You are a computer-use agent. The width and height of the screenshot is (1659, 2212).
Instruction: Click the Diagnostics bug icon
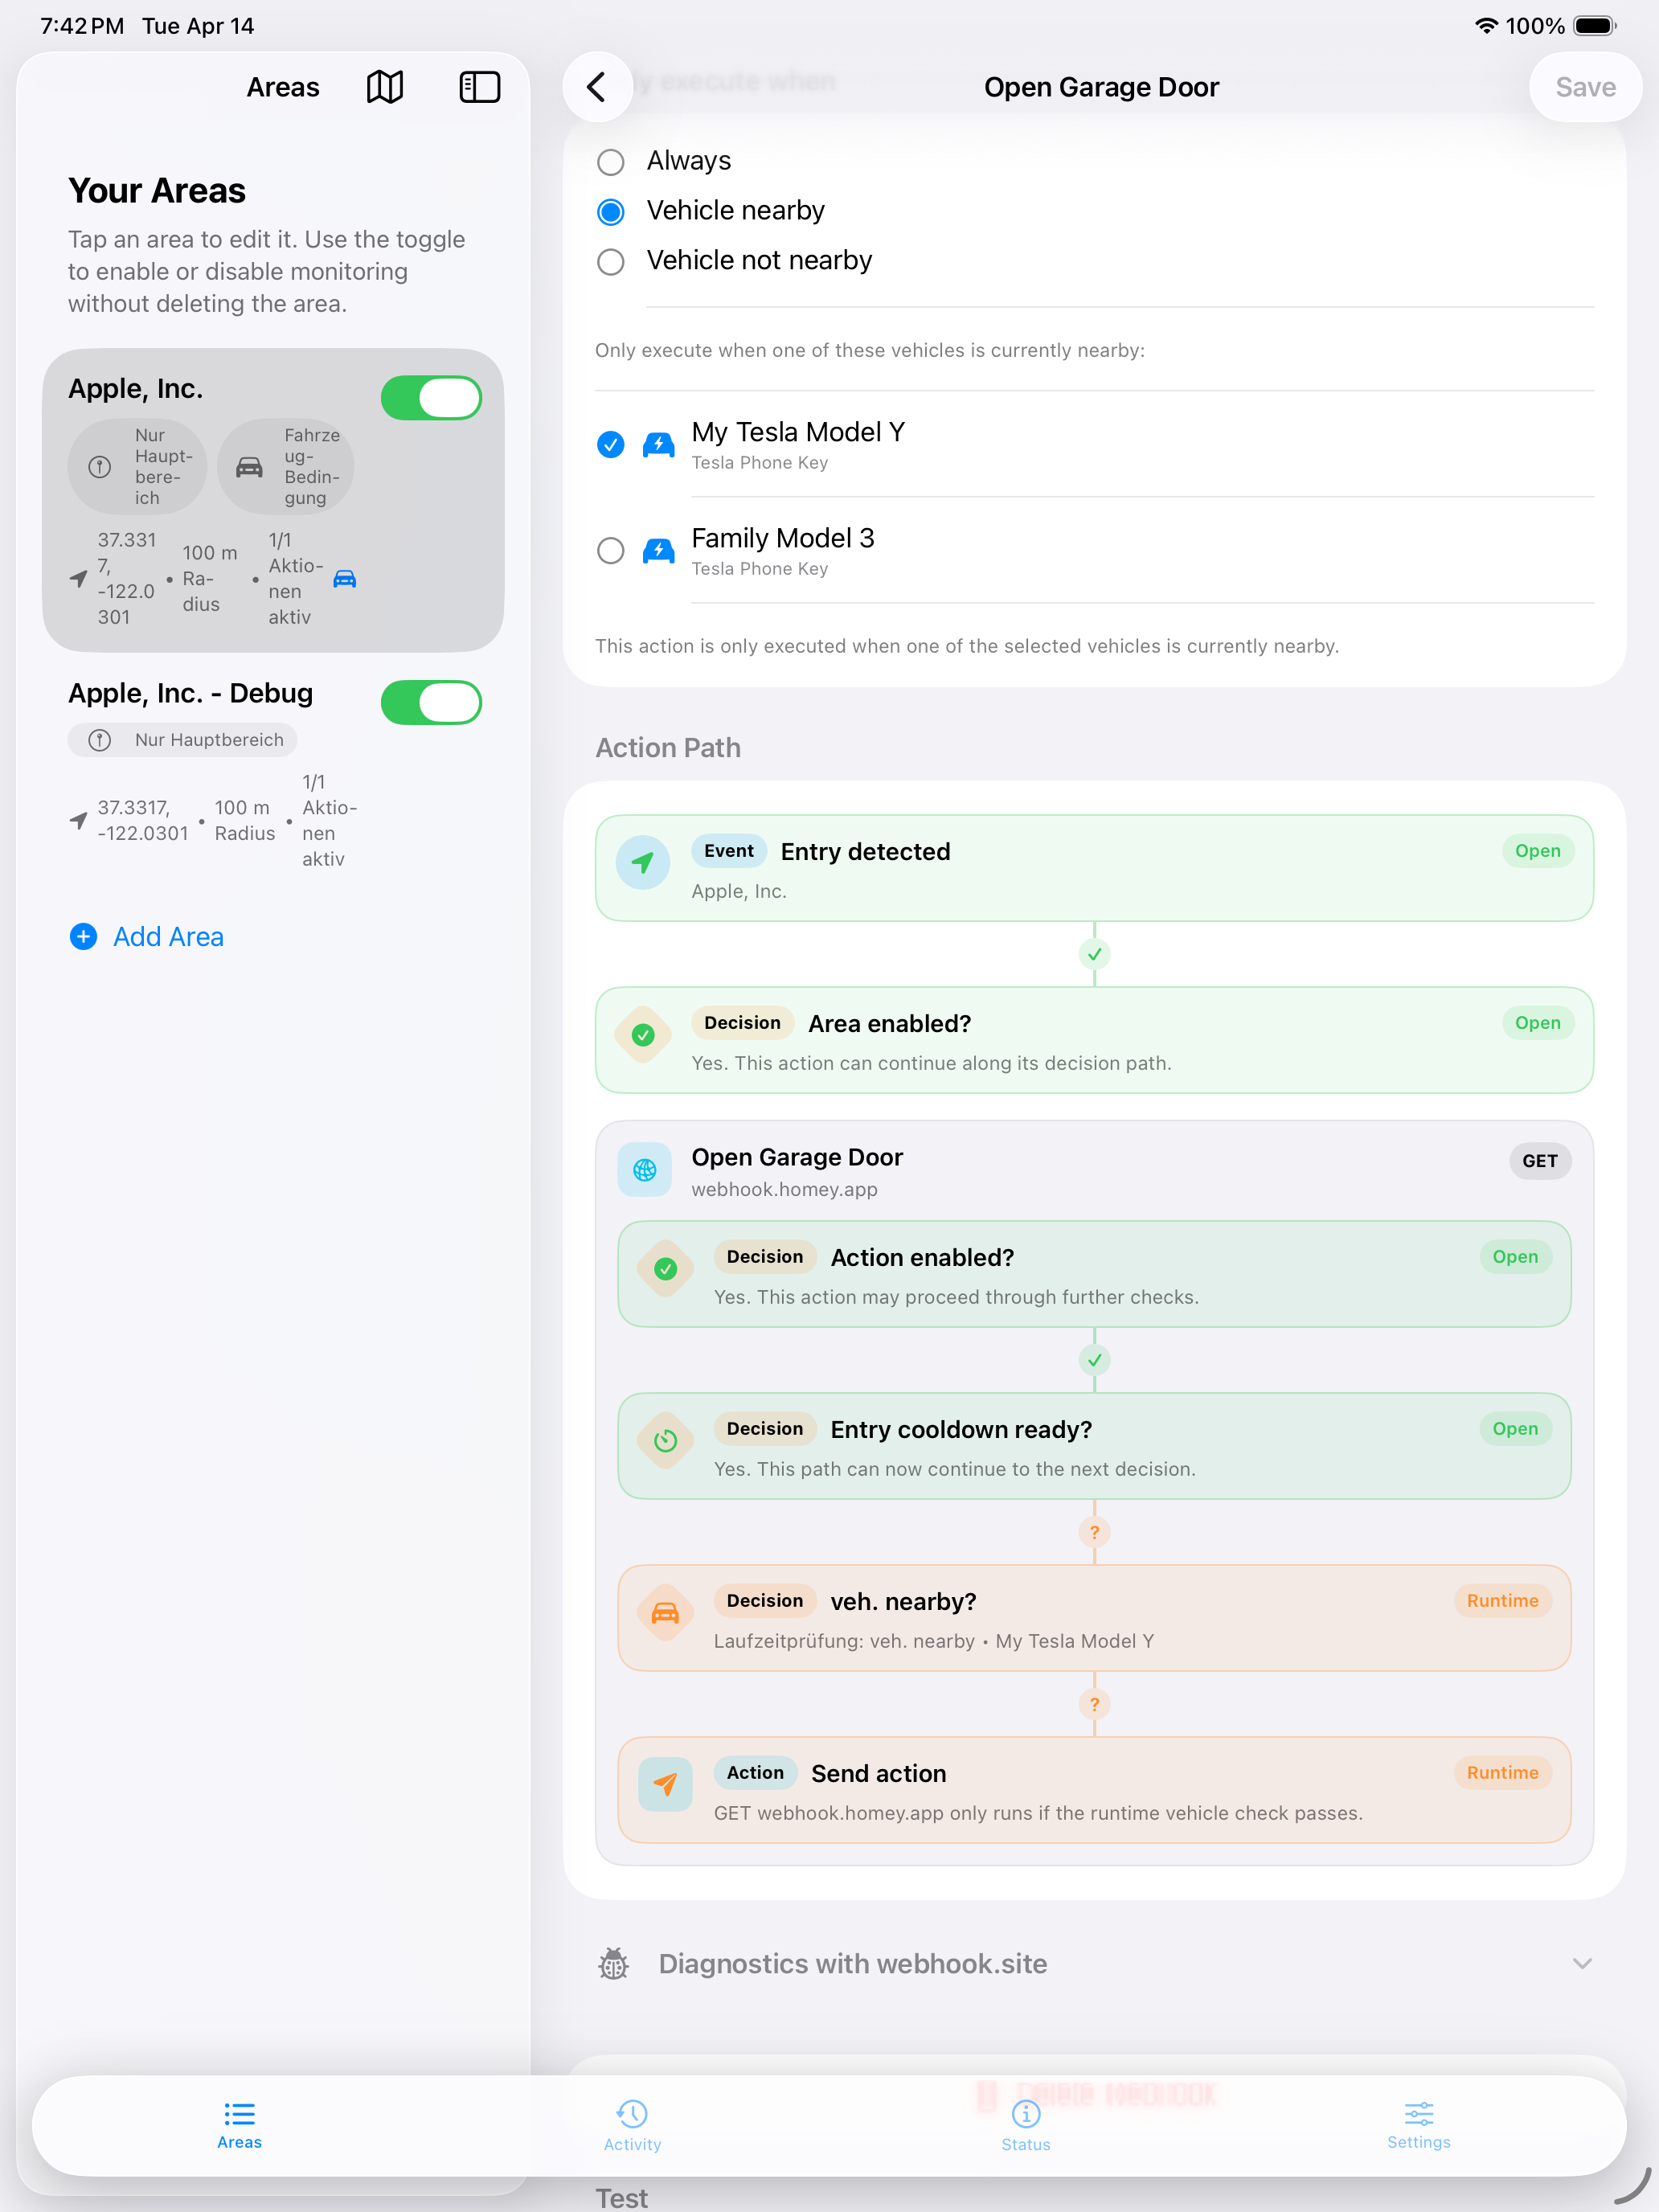tap(613, 1964)
